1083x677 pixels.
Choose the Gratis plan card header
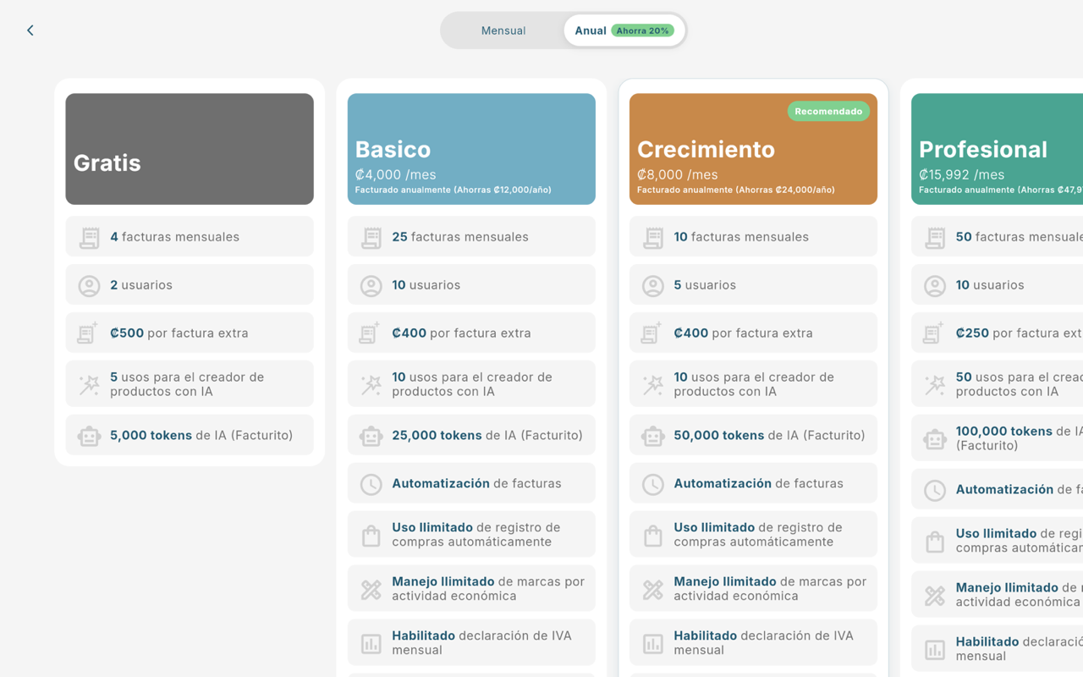[190, 149]
